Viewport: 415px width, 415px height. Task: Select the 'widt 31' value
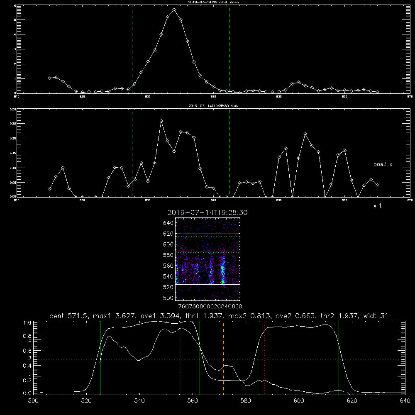coord(376,316)
